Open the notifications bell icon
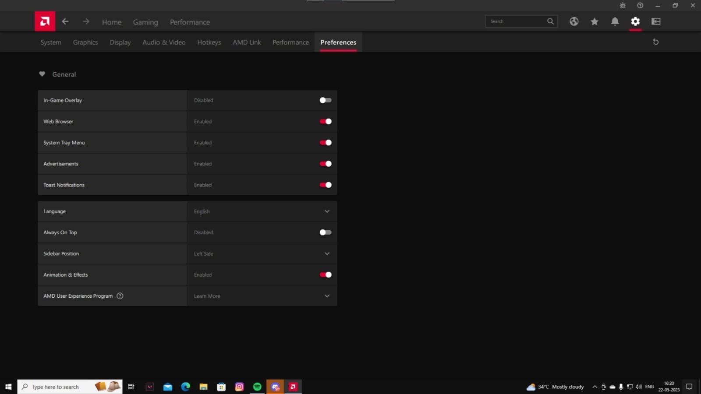Viewport: 701px width, 394px height. 615,21
